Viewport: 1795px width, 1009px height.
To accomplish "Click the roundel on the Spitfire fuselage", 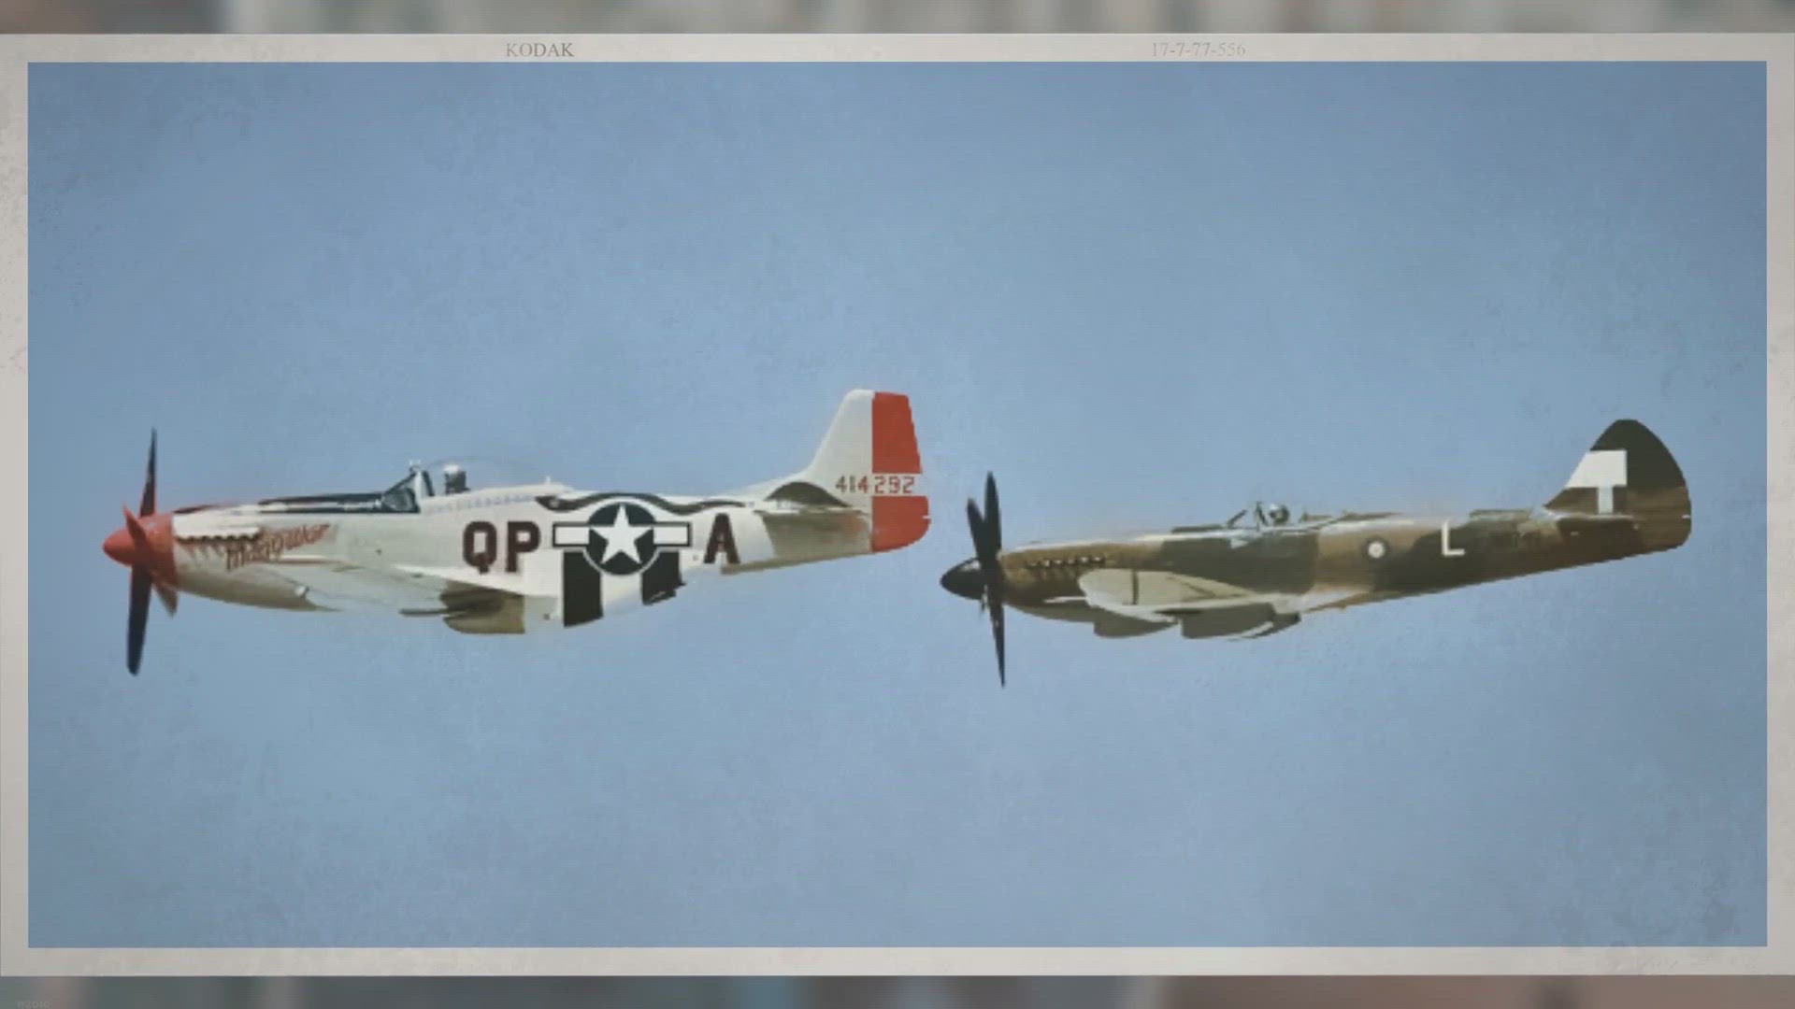I will click(1376, 548).
